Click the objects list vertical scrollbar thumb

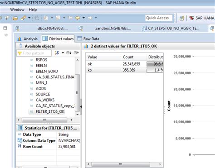(x=77, y=93)
